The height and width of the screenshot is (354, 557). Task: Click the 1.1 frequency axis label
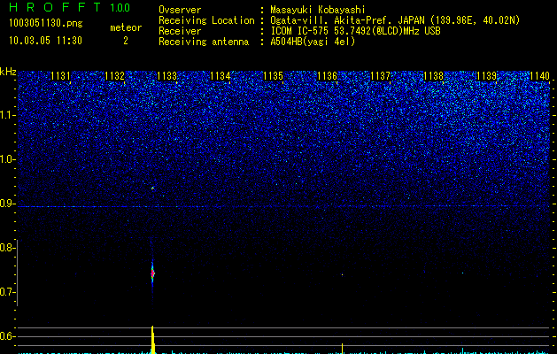[8, 115]
